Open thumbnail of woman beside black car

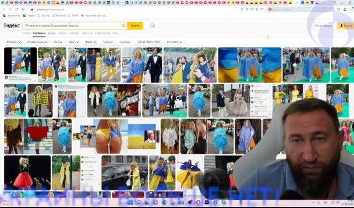[124, 173]
